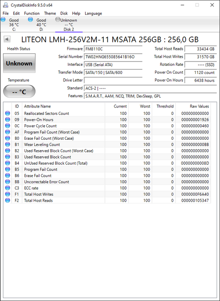Open the Theme menu
220x301 pixels.
(50, 13)
